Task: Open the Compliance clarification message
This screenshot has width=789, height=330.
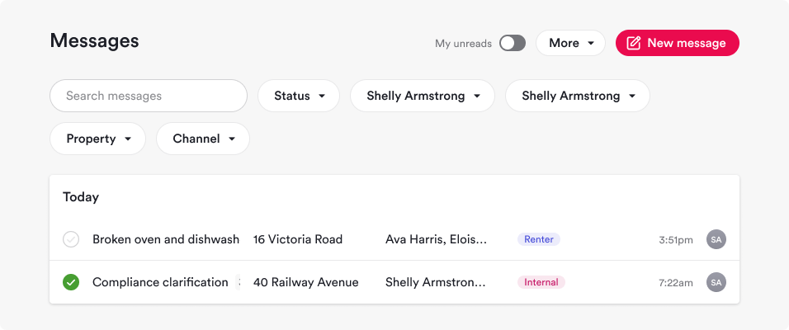Action: (160, 282)
